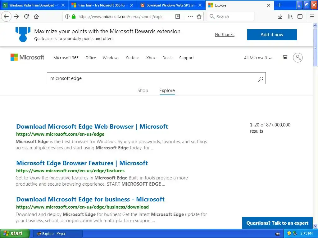This screenshot has width=318, height=238.
Task: Show sidebars using the toolbar icon
Action: pyautogui.click(x=300, y=17)
